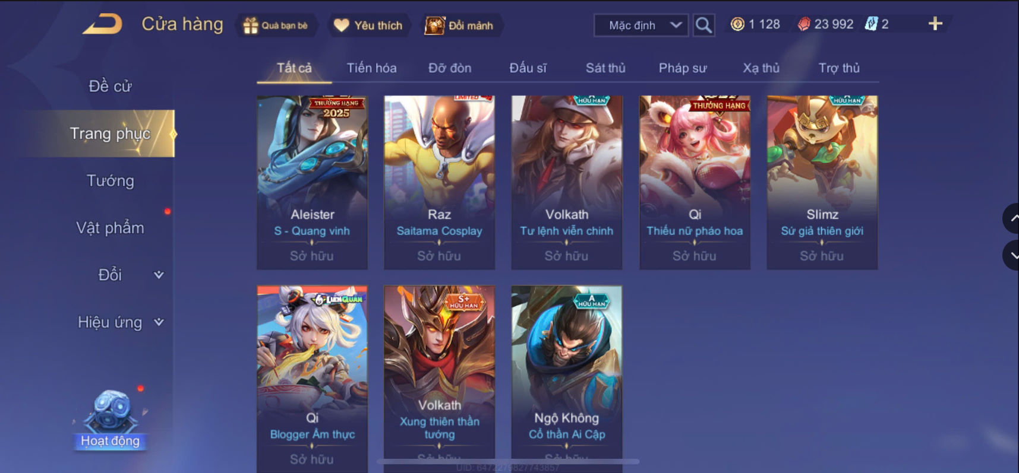Go to Vật phẩm sidebar menu
1019x473 pixels.
111,228
